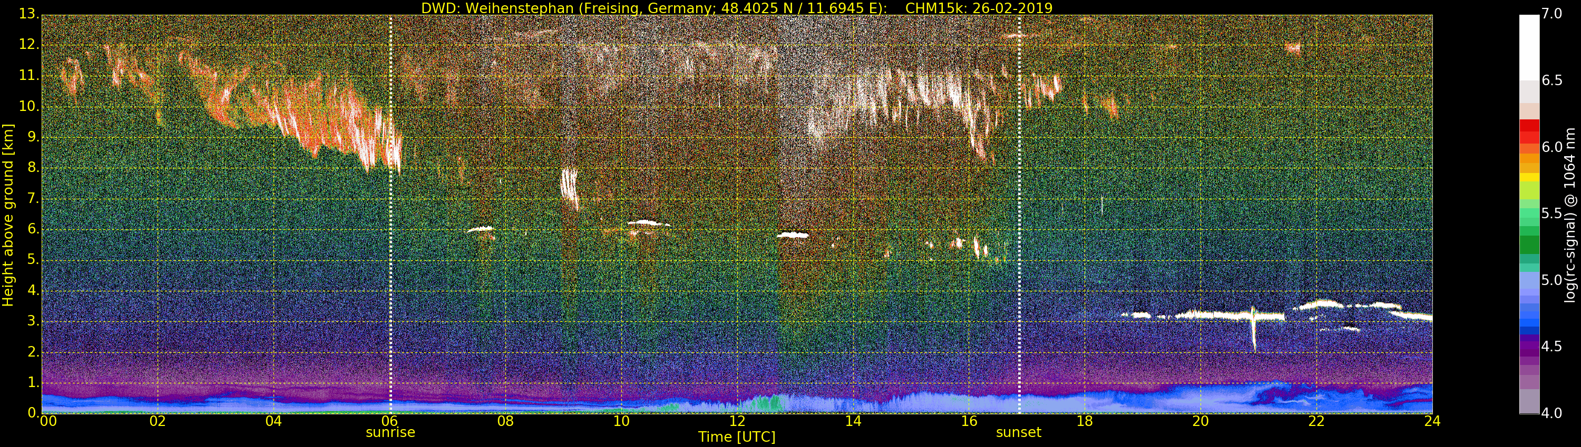Click the "13" tick on the height axis
1581x447 pixels.
click(29, 15)
